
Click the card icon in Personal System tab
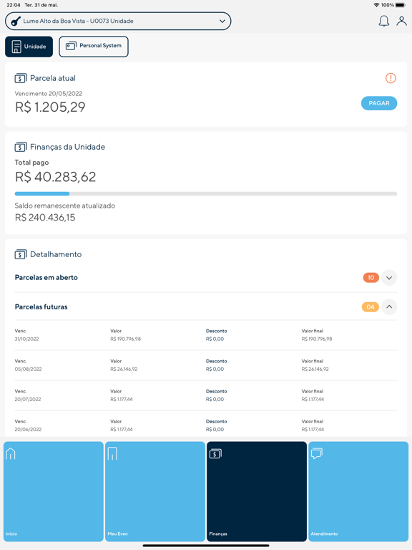(71, 46)
